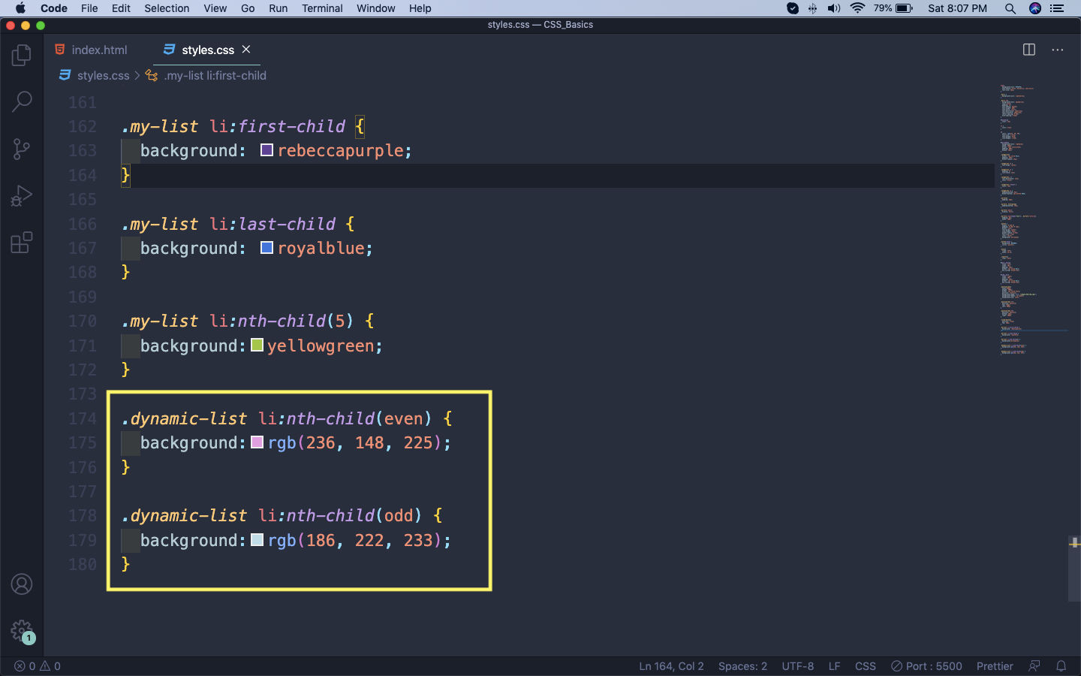Open Siri from the menu bar
Image resolution: width=1081 pixels, height=676 pixels.
tap(1035, 8)
